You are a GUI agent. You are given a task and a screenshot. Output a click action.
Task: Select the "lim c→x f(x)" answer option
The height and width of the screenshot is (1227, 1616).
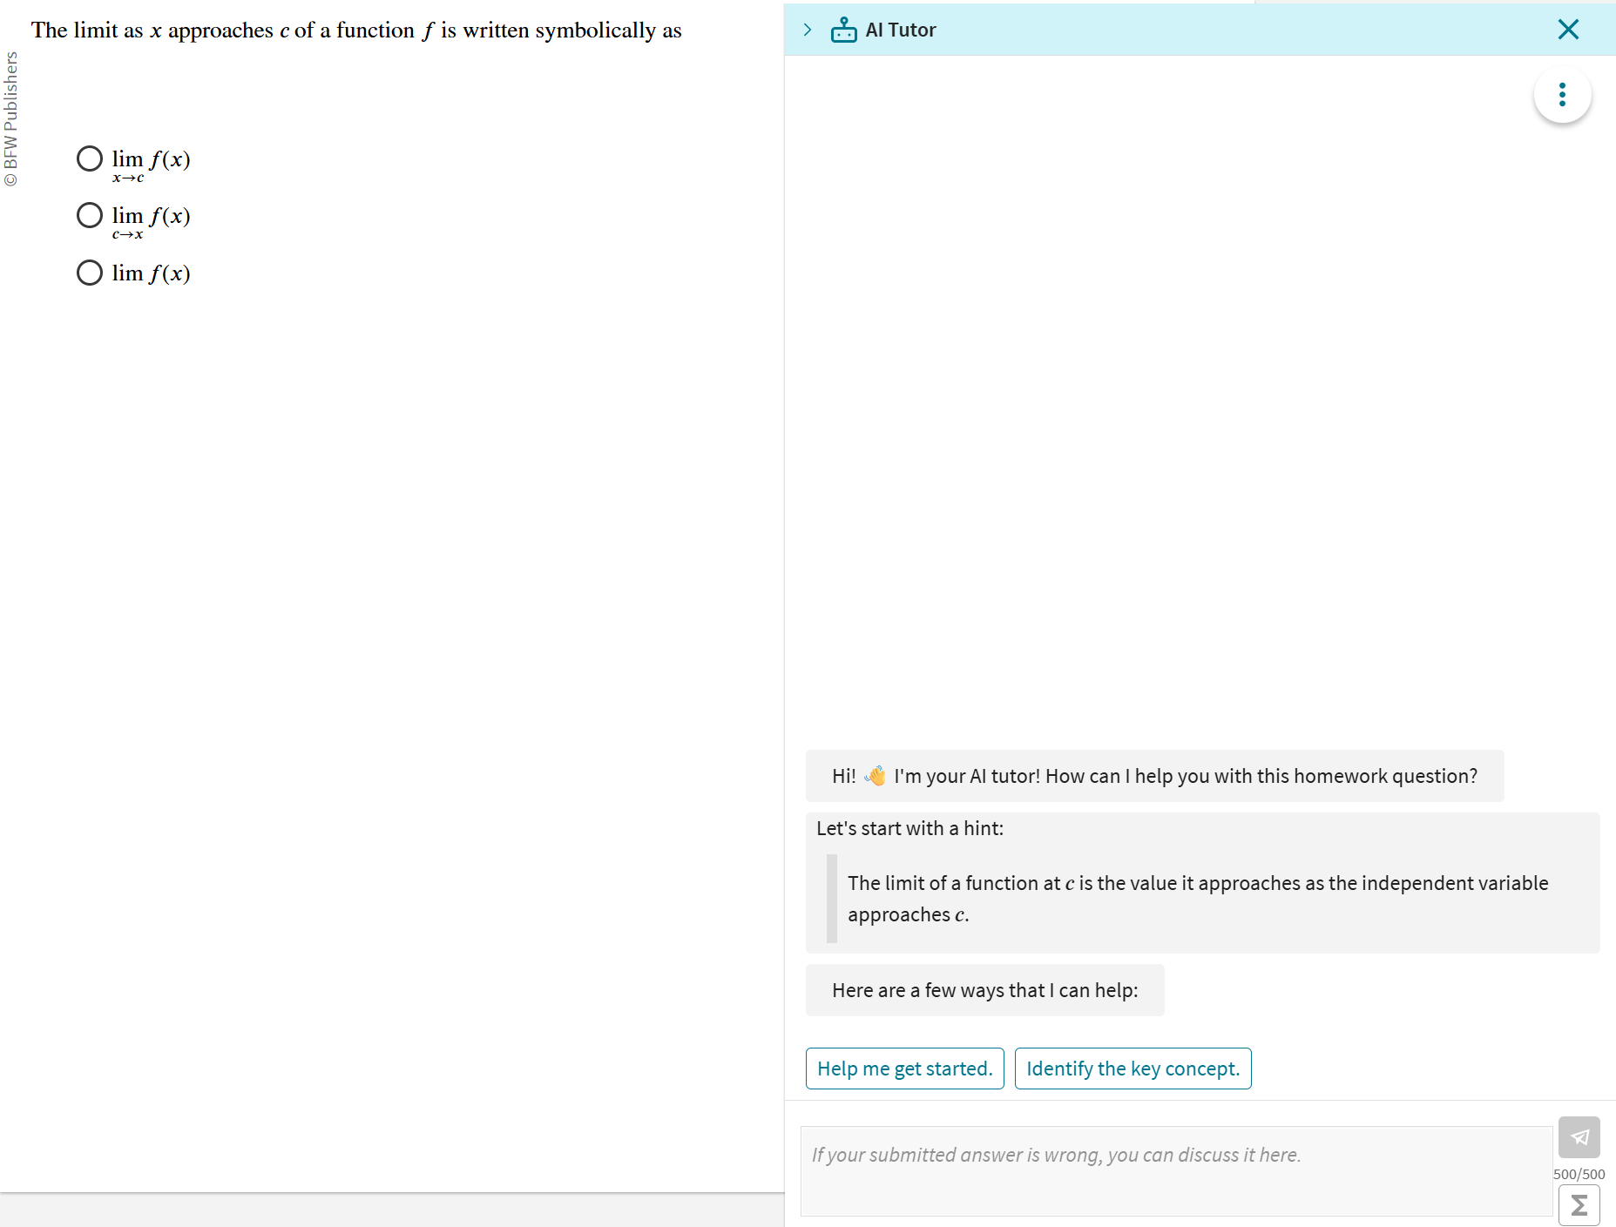(x=89, y=214)
